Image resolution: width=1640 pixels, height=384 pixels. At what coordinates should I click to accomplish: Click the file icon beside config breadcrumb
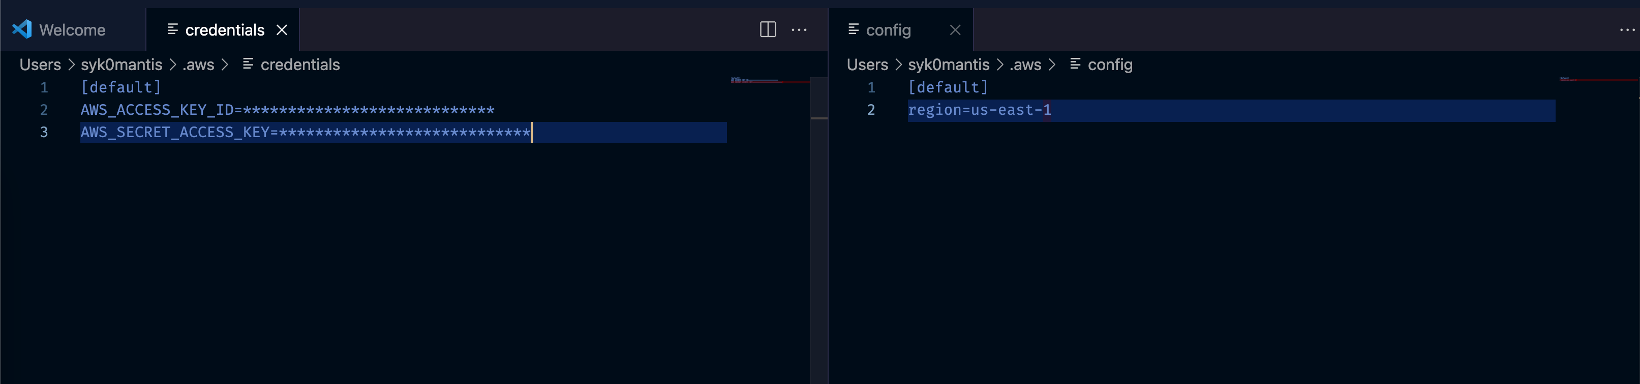[x=1074, y=64]
